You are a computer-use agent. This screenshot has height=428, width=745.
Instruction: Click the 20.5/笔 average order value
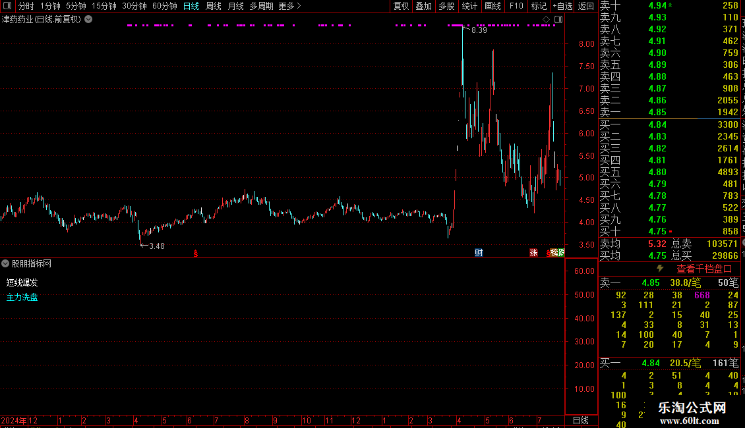[x=685, y=363]
